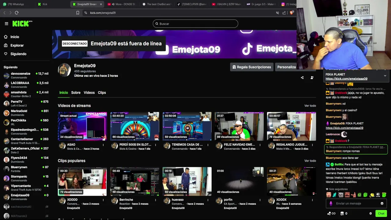Click the KICK logo

point(22,24)
